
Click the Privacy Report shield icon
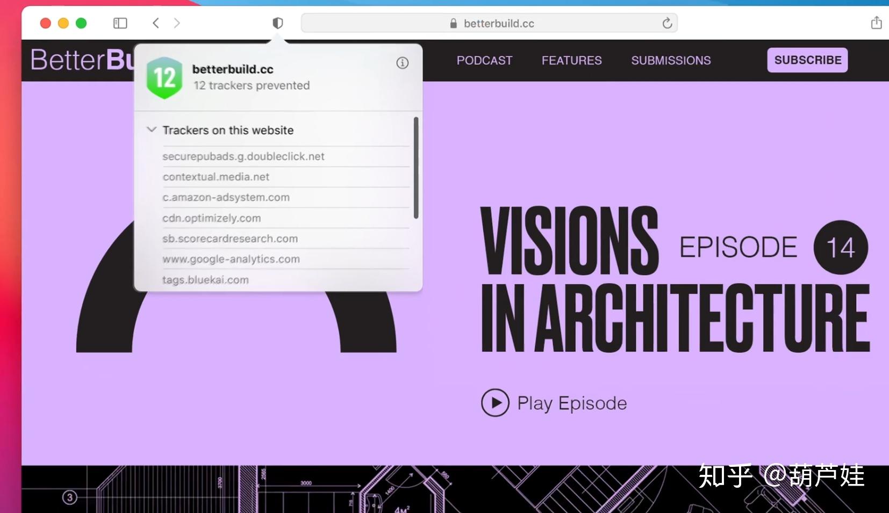tap(277, 23)
